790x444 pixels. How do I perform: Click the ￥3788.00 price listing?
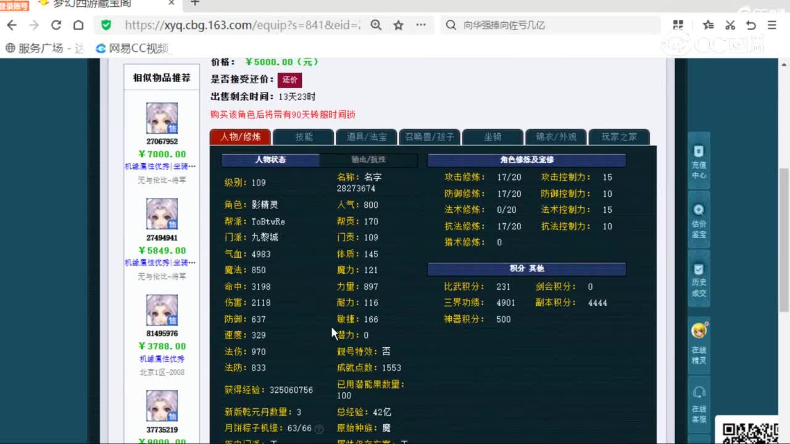162,346
